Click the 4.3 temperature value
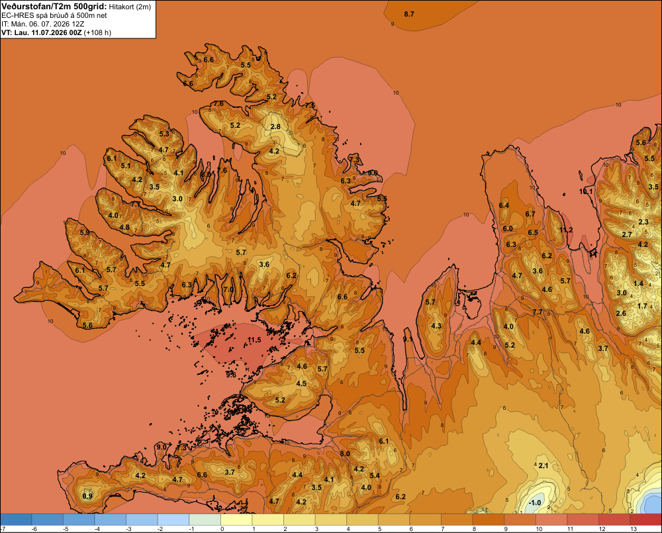The width and height of the screenshot is (662, 533). pyautogui.click(x=436, y=326)
